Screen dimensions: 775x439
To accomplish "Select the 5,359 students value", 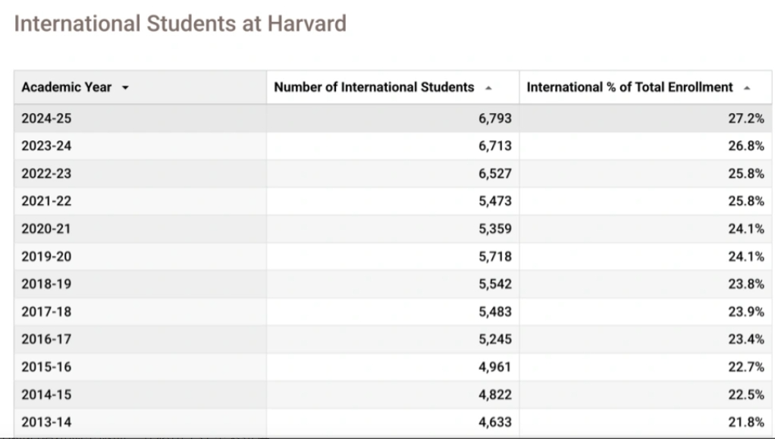I will [x=495, y=229].
